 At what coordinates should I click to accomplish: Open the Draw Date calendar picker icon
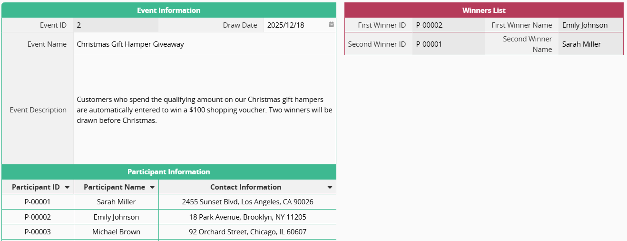click(331, 25)
